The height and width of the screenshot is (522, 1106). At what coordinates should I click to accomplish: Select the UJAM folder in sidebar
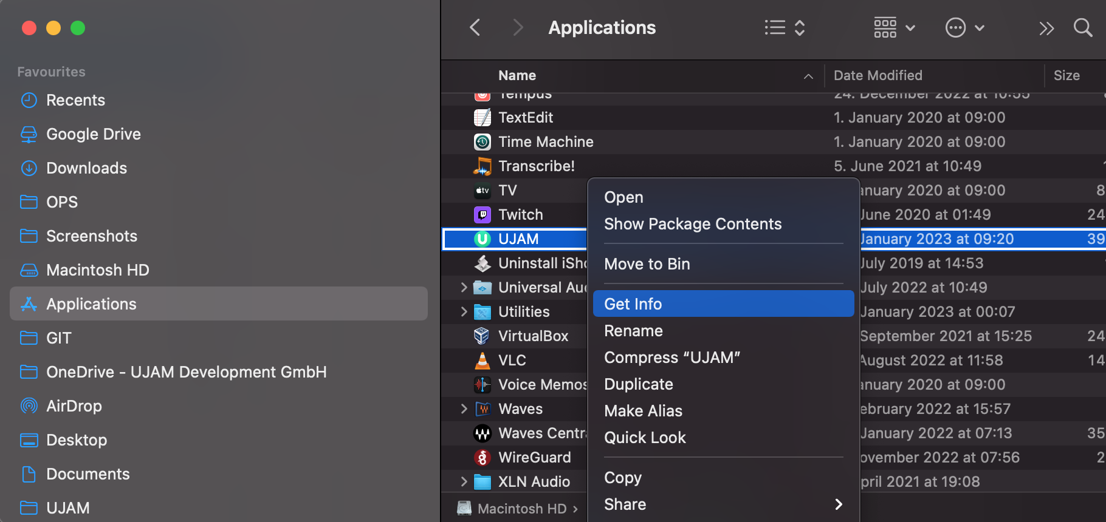tap(219, 508)
